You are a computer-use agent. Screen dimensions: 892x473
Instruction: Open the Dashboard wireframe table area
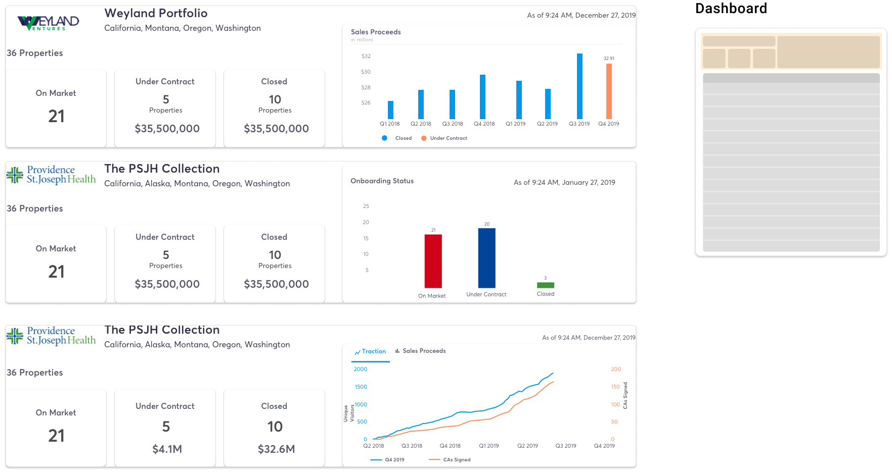(791, 163)
